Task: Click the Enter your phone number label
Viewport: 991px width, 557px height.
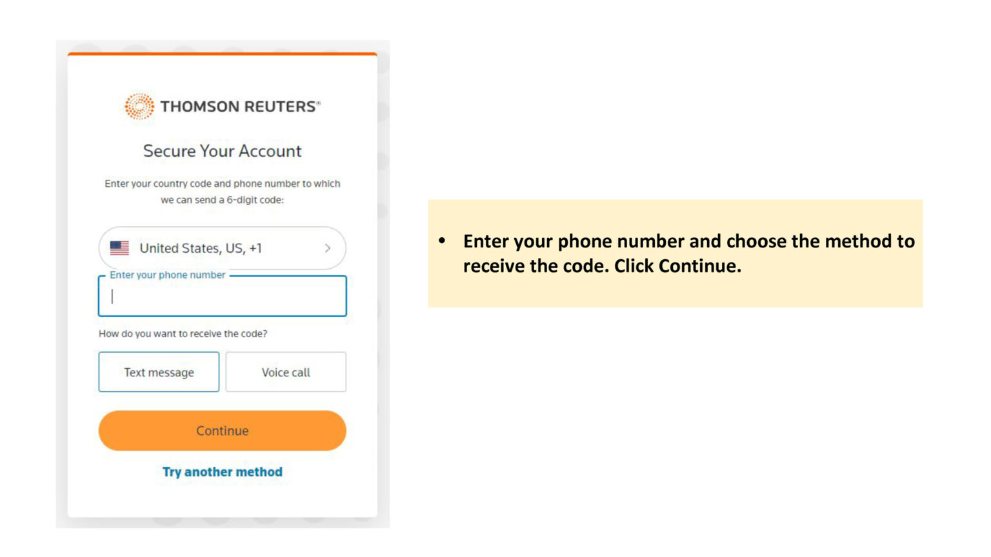Action: coord(167,275)
